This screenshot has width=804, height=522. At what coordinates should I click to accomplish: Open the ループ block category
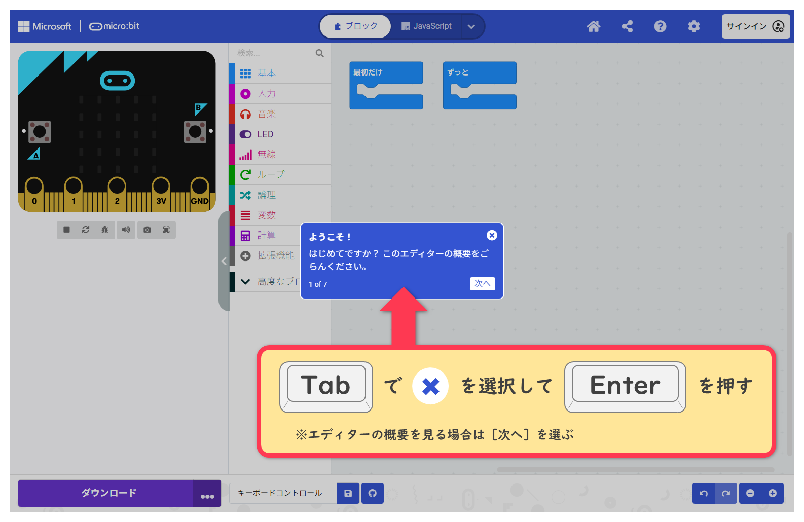coord(280,175)
